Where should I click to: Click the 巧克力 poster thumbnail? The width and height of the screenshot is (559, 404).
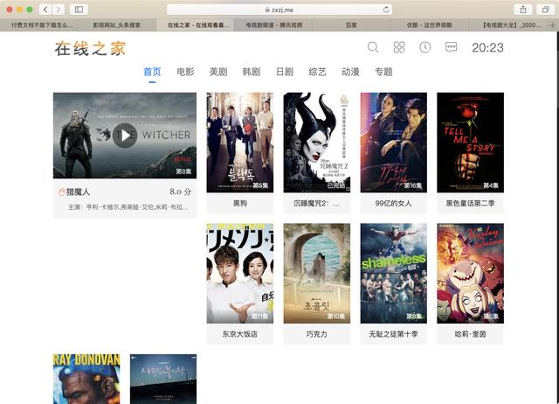(x=317, y=274)
